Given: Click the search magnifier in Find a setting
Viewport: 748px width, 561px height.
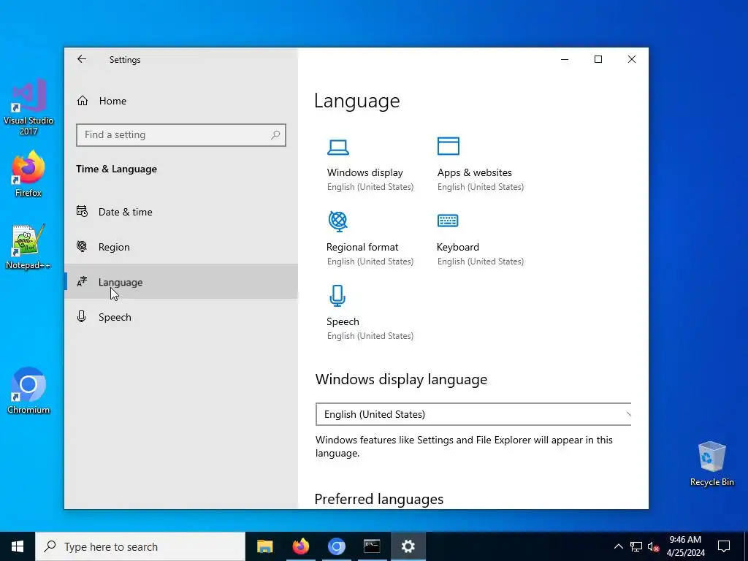Looking at the screenshot, I should click(275, 135).
